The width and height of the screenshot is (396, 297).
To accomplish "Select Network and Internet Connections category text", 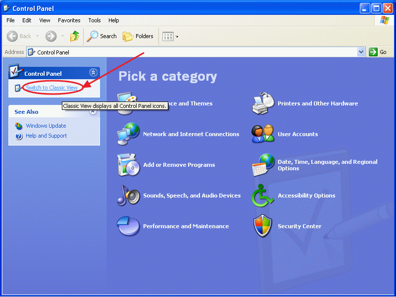I will [x=191, y=134].
